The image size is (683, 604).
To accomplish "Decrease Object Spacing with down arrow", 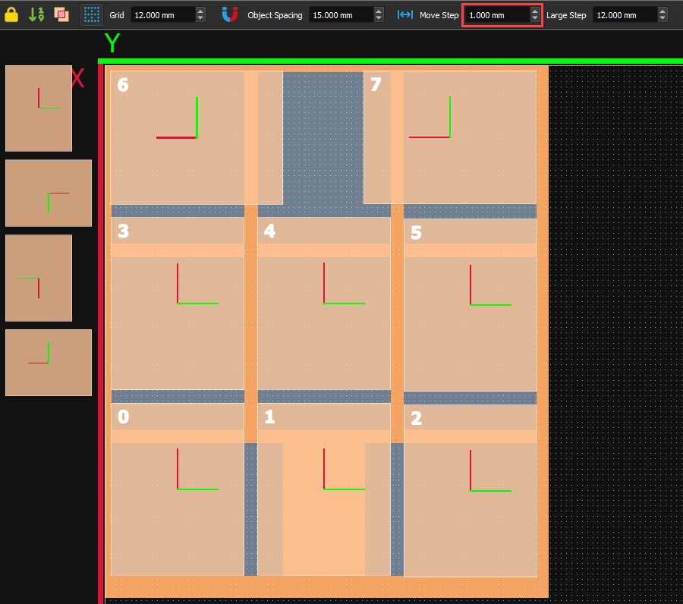I will (x=379, y=19).
